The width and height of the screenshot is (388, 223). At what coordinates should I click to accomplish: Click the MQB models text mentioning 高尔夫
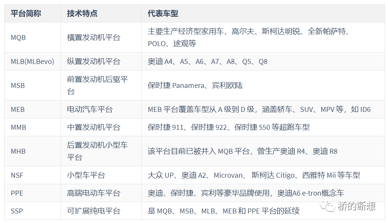pos(248,37)
